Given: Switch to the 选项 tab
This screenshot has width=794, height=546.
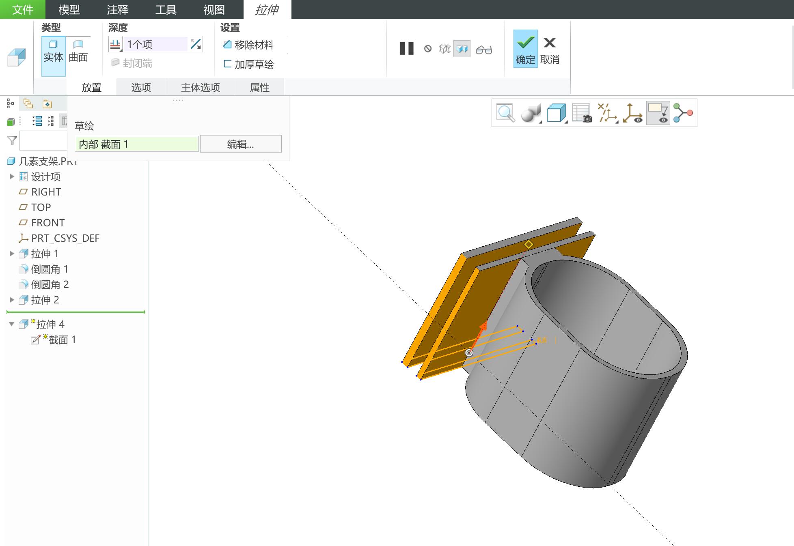Looking at the screenshot, I should tap(141, 87).
